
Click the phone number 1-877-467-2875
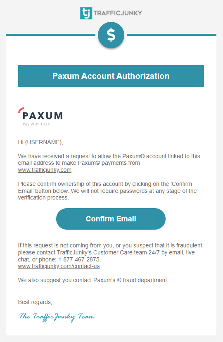point(79,259)
